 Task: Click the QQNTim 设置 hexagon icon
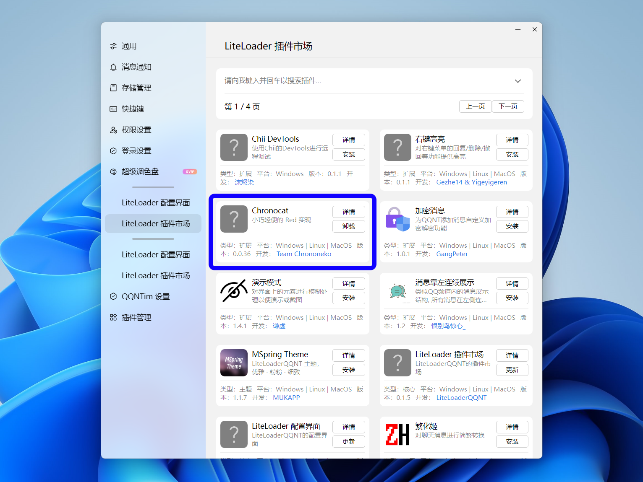pyautogui.click(x=113, y=297)
